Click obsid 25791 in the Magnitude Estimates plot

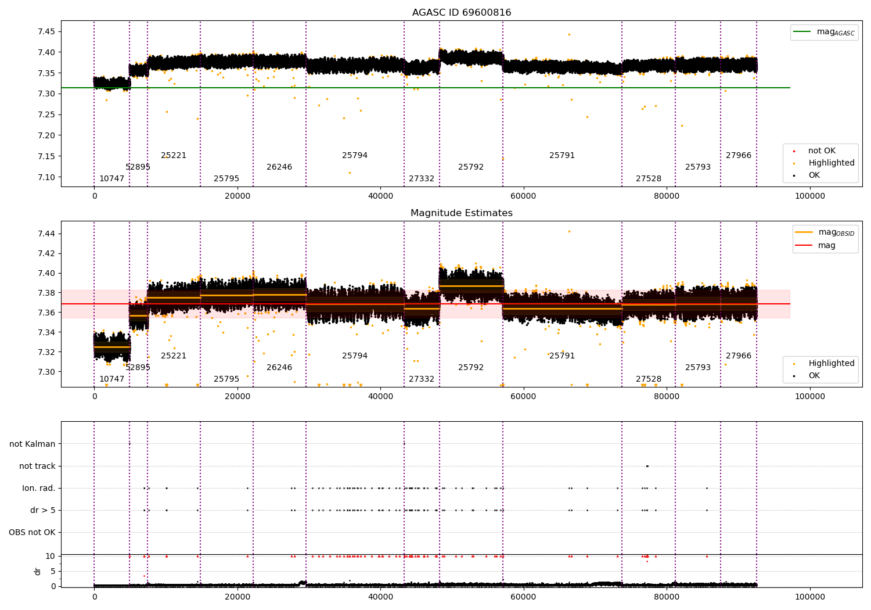pos(562,356)
